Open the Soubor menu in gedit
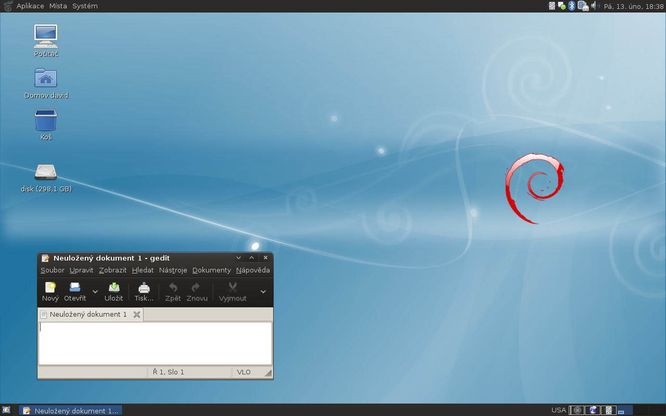 click(53, 270)
